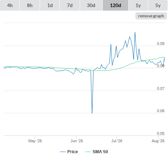Click the active 120d tab

click(x=116, y=5)
